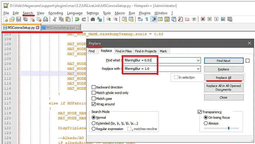Select Regular expression search mode
This screenshot has height=144, width=255.
pos(93,129)
